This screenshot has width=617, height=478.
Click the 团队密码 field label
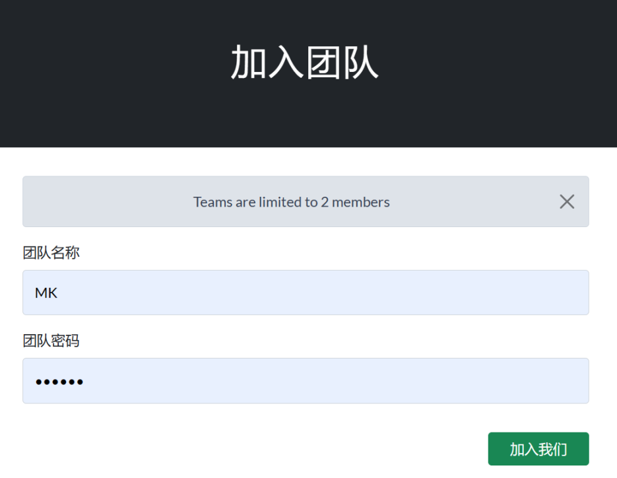click(x=51, y=341)
